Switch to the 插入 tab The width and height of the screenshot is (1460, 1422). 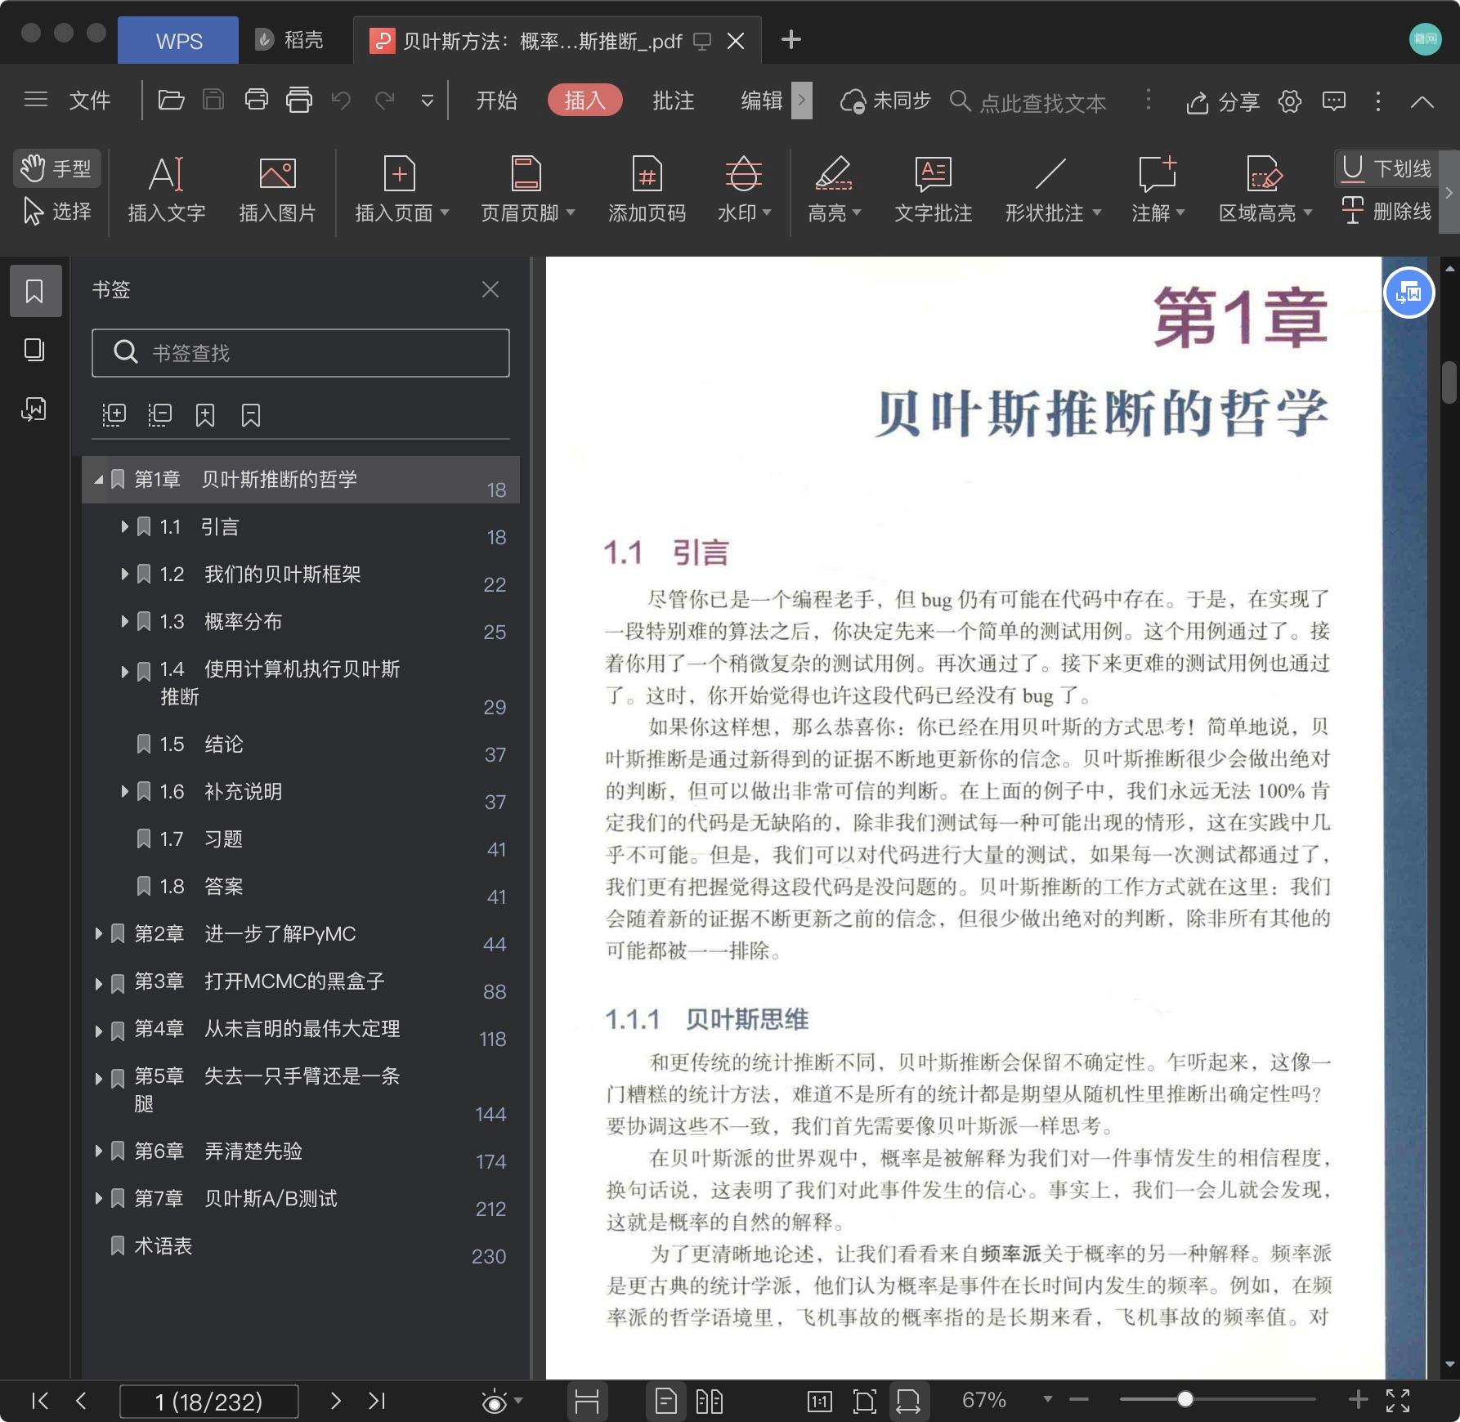point(584,101)
